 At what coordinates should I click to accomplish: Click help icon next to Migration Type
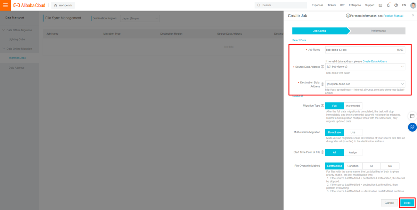pos(322,106)
